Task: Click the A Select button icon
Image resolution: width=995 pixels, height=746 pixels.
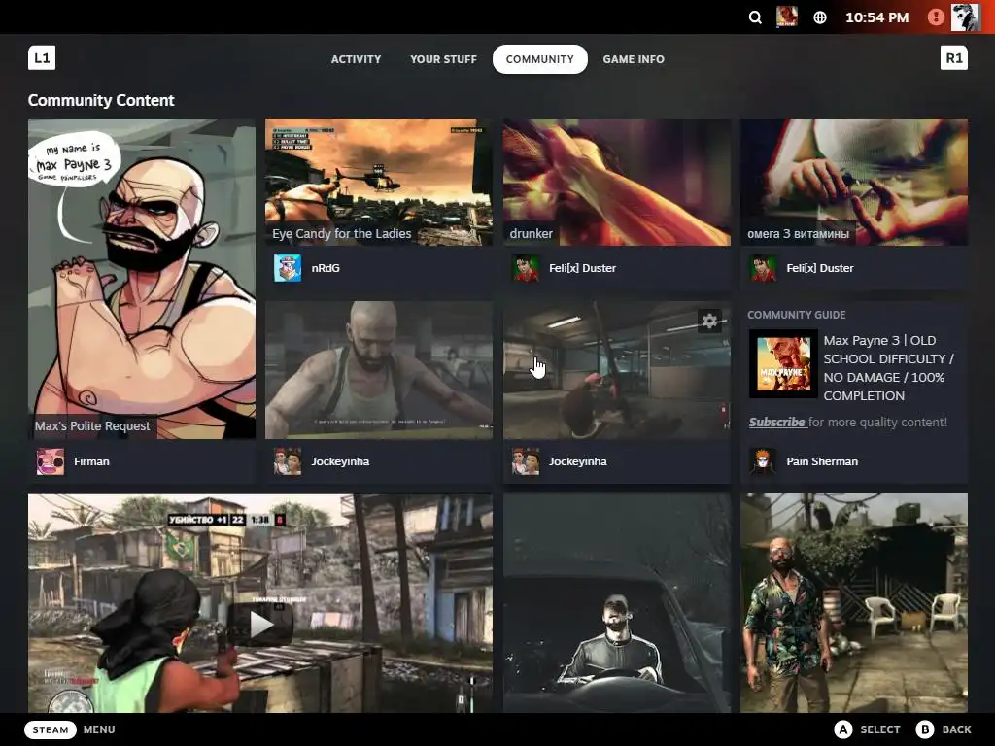Action: coord(842,729)
